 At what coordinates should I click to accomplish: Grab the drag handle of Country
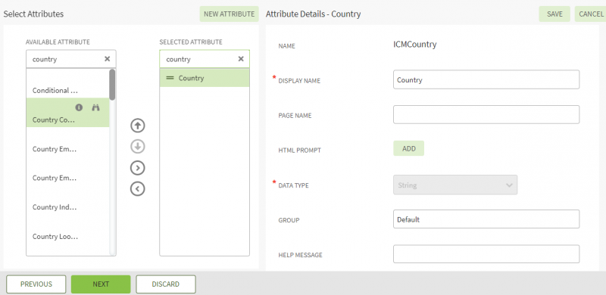[x=170, y=78]
